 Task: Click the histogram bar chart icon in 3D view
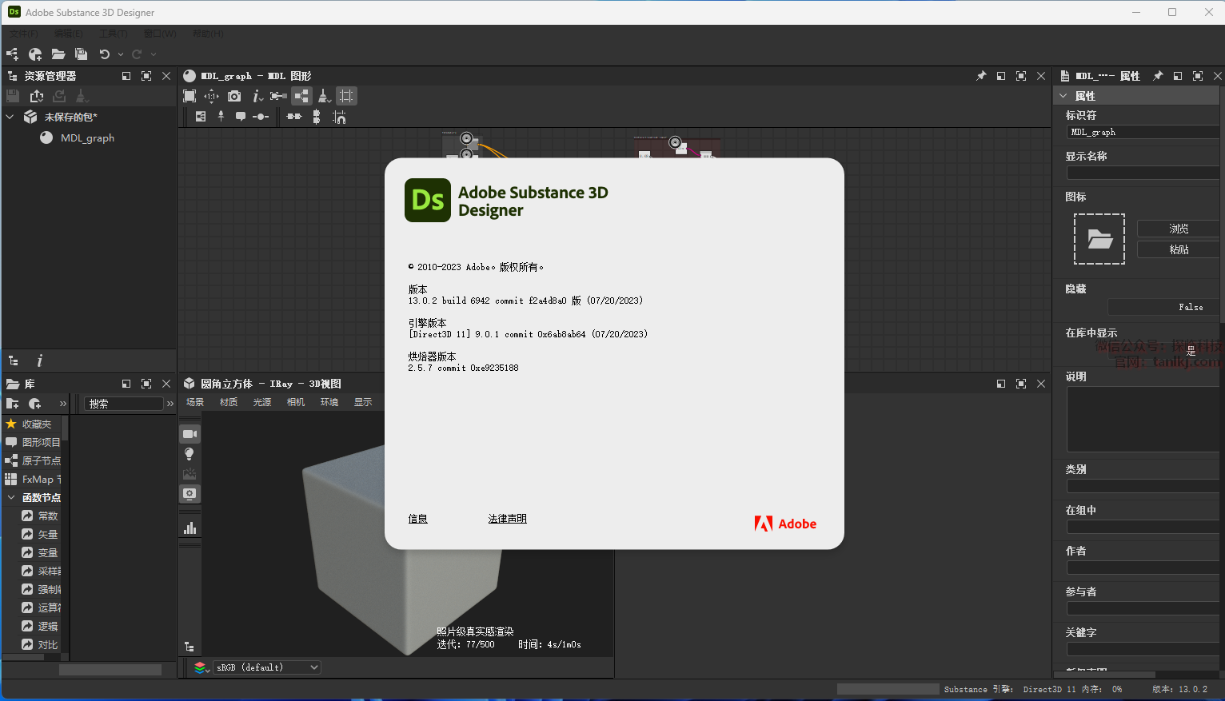coord(190,528)
